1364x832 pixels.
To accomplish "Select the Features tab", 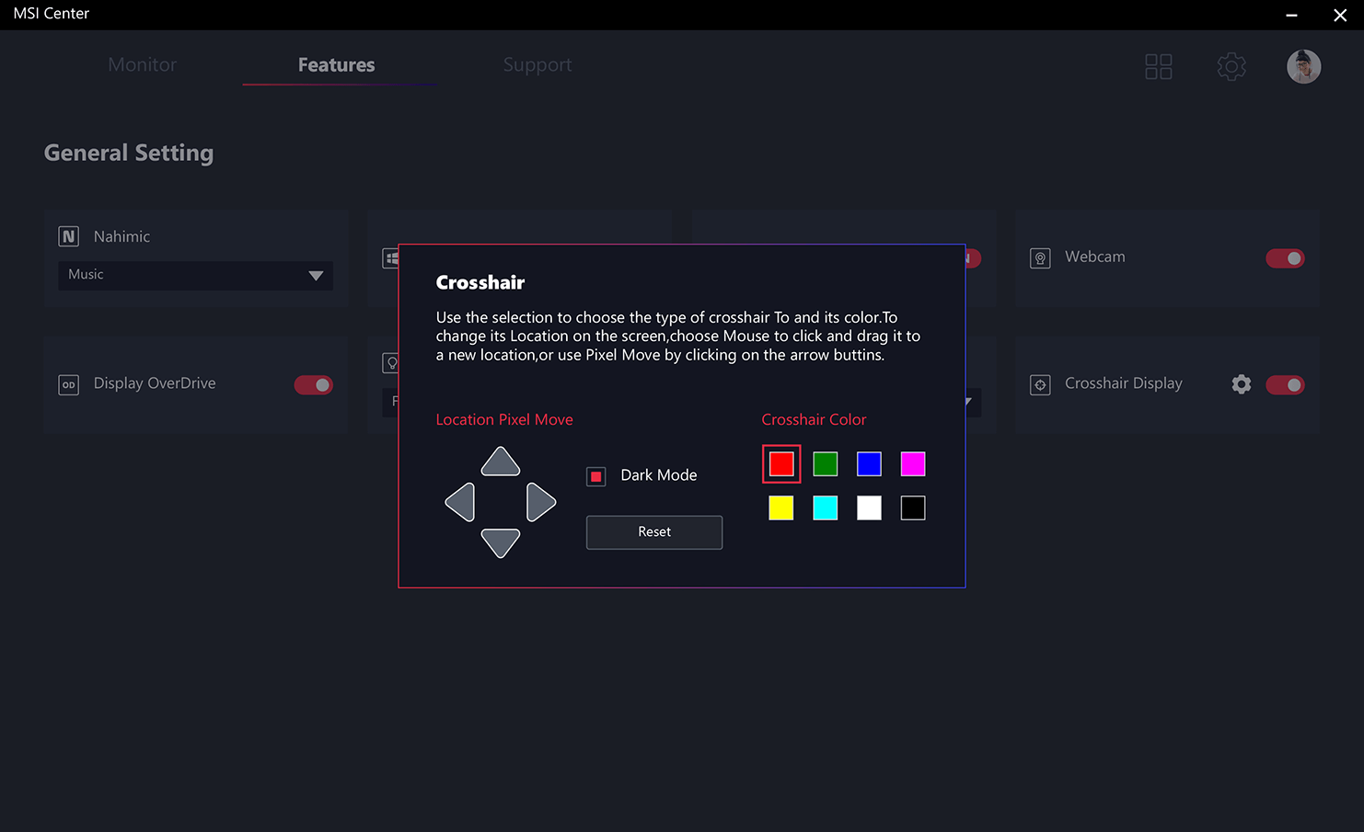I will coord(337,65).
